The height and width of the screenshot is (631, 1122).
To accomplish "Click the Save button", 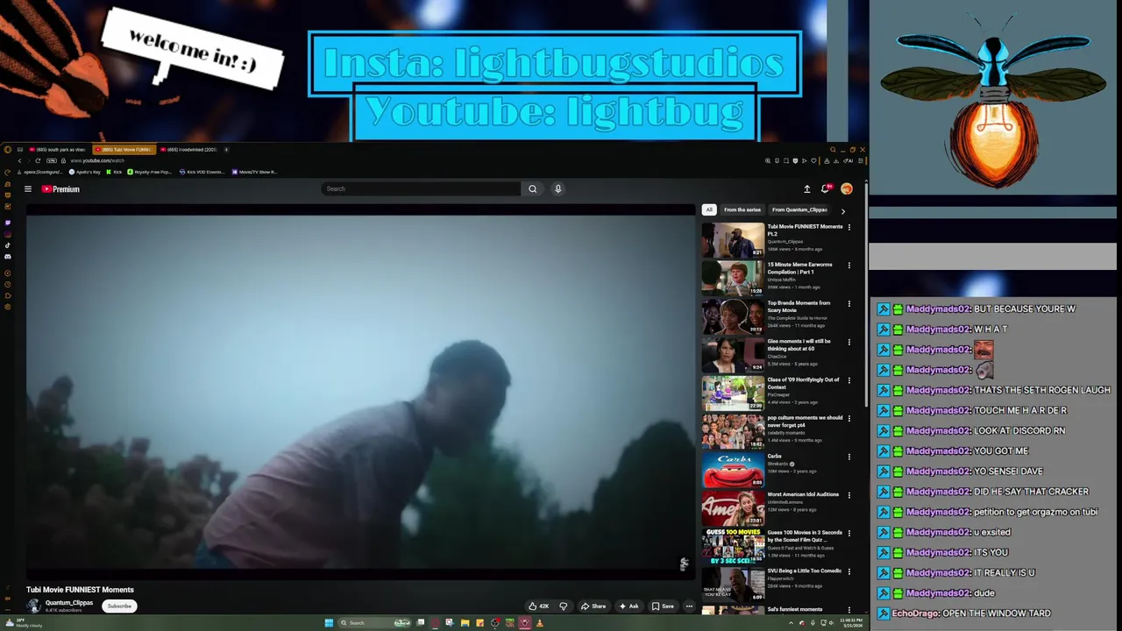I will coord(663,606).
